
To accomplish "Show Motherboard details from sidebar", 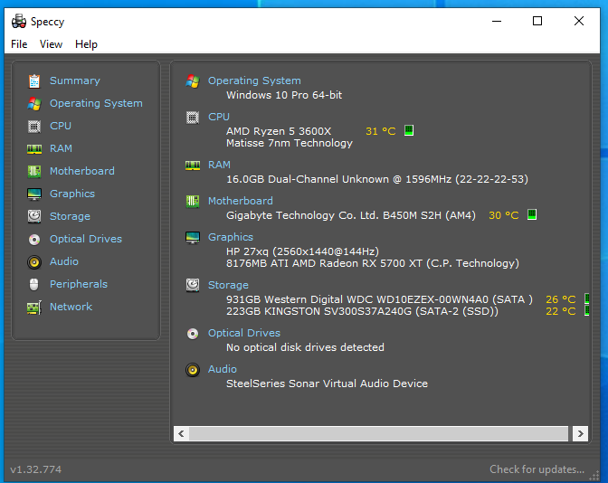I will [x=82, y=171].
